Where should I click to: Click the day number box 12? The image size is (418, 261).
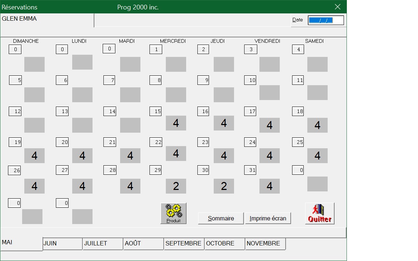tap(15, 111)
